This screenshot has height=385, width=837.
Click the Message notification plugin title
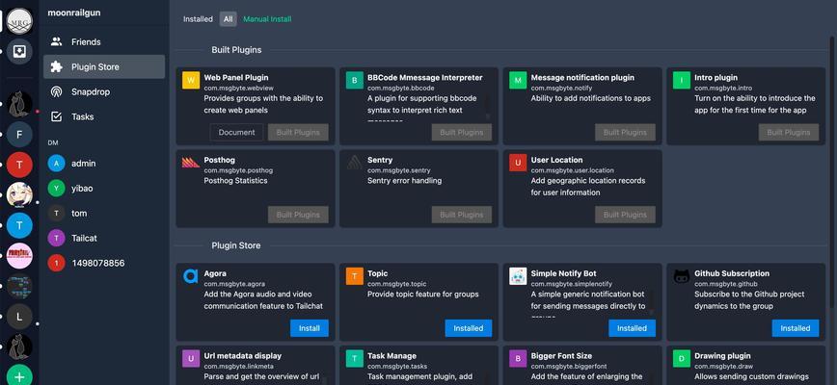(x=582, y=78)
